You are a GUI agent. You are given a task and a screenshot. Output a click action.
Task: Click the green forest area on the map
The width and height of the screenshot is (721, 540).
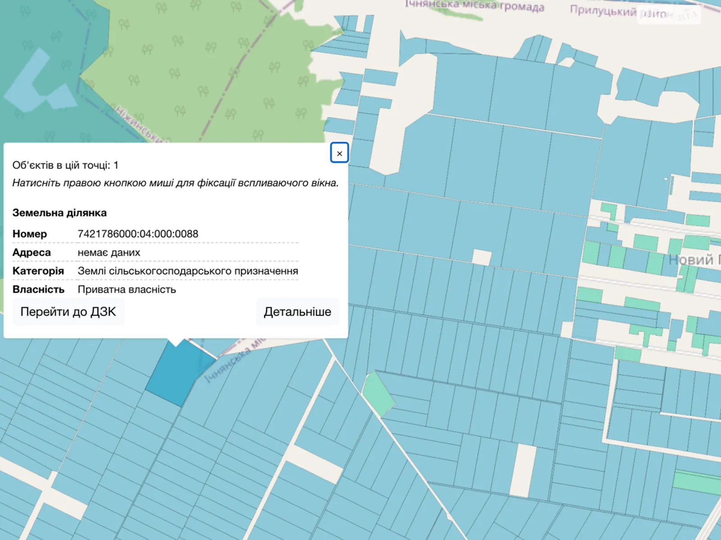pos(203,67)
